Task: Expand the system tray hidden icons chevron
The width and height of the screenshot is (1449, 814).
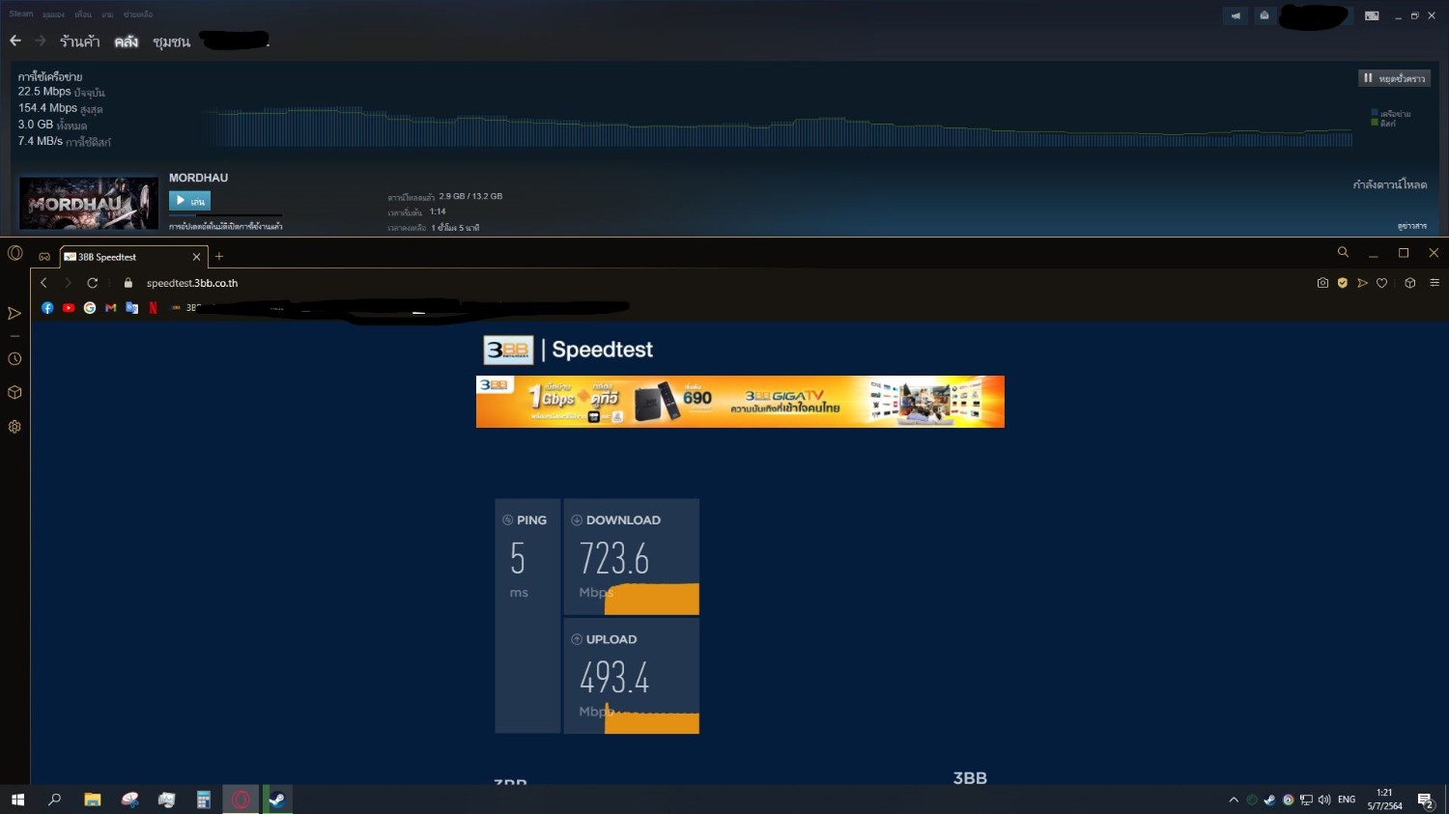Action: [x=1234, y=800]
